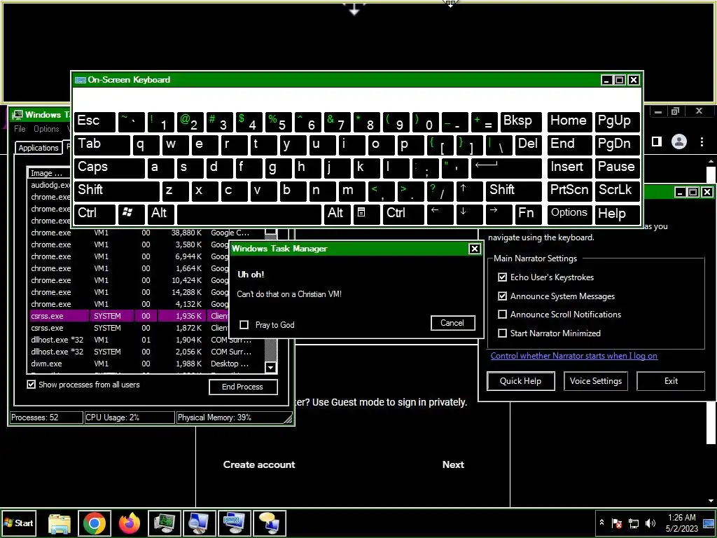
Task: Open File Explorer from the taskbar
Action: (60, 523)
